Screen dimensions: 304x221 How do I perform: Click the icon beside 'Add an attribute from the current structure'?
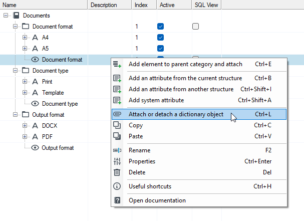[x=117, y=78]
